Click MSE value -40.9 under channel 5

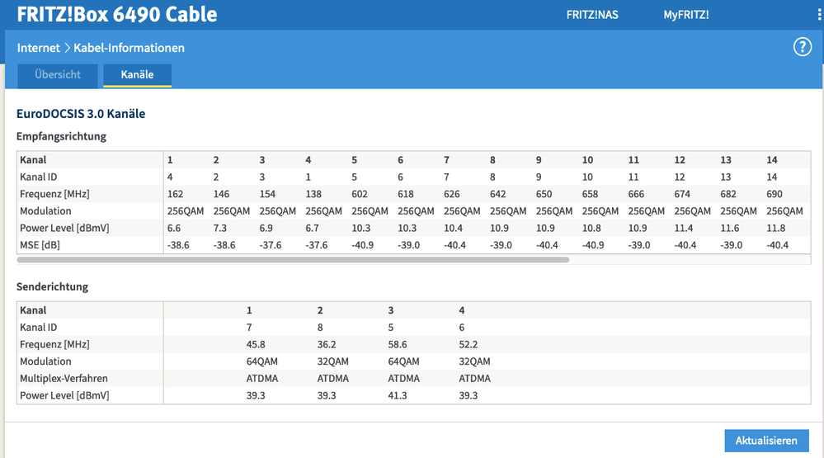pyautogui.click(x=363, y=245)
